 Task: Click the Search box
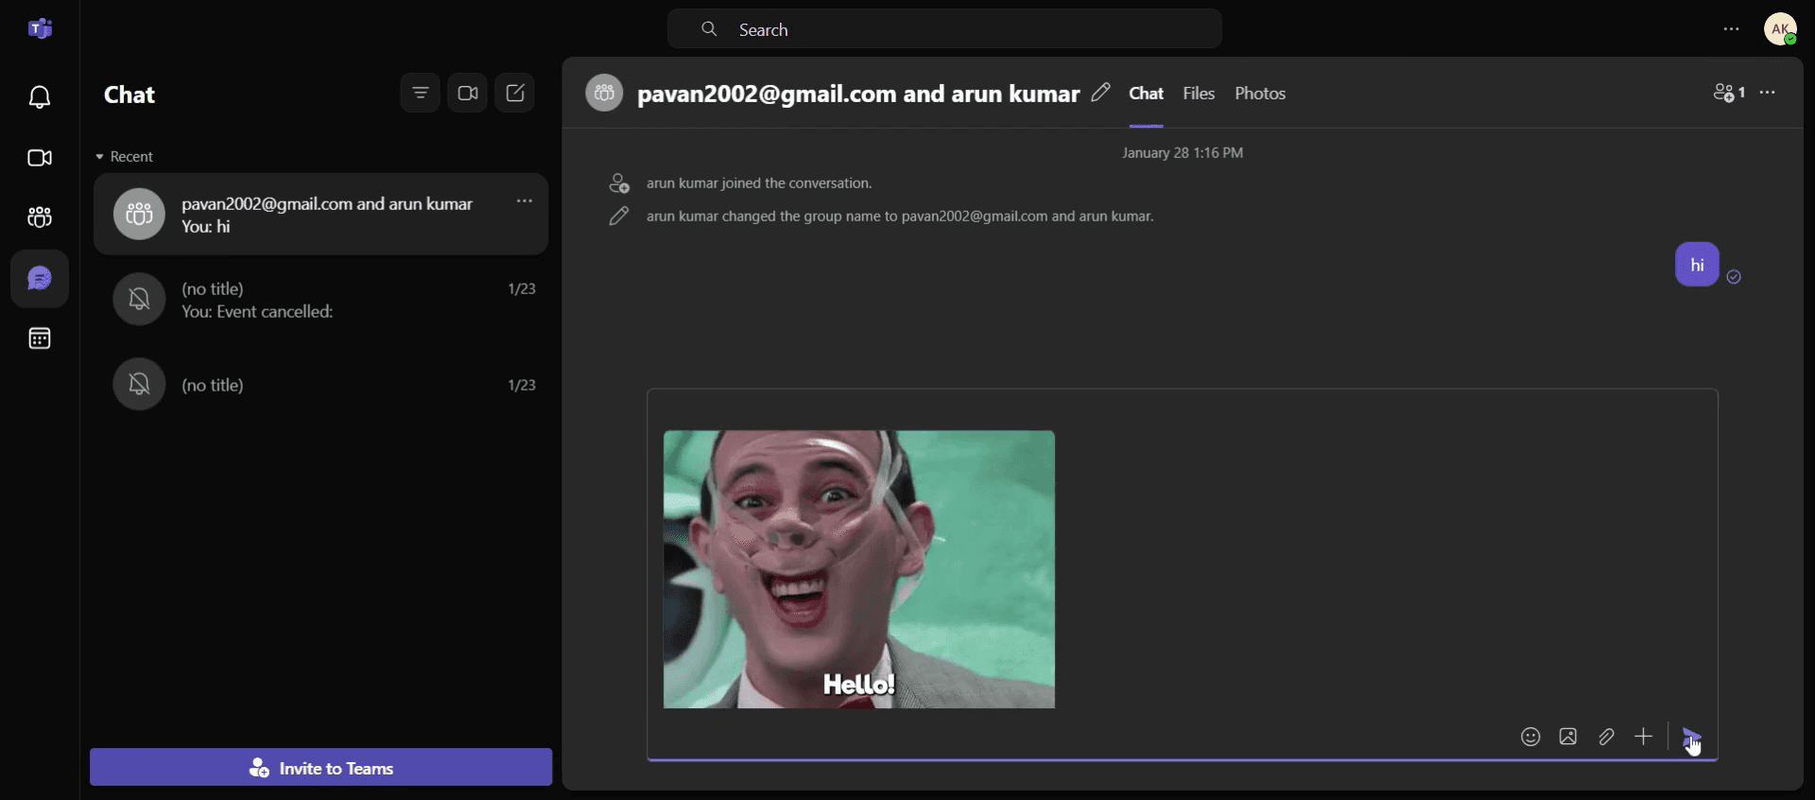(x=944, y=29)
